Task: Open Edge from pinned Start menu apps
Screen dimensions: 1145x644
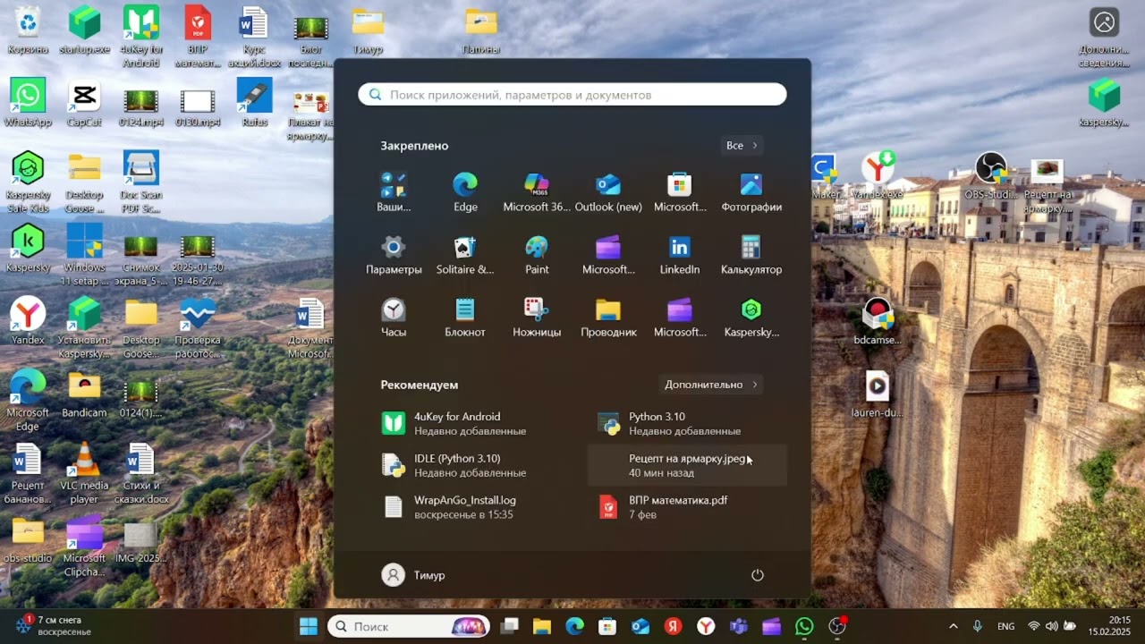Action: coord(465,191)
